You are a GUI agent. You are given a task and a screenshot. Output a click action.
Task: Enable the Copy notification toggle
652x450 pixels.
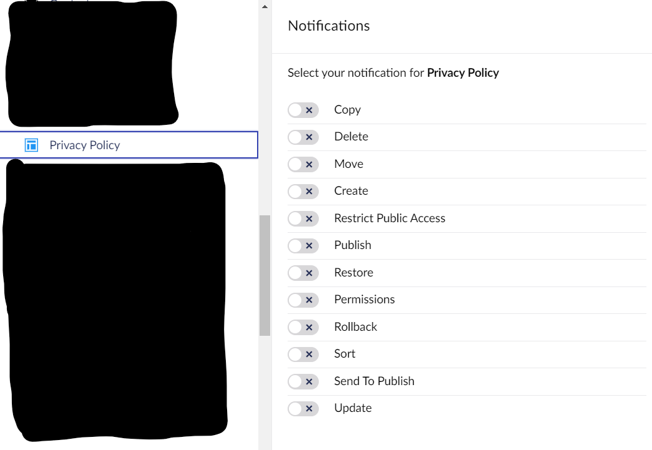303,110
